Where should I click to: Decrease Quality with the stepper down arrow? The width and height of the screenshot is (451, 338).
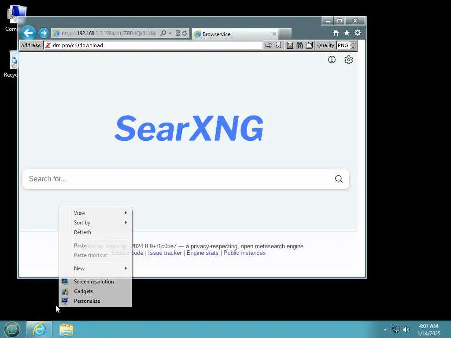click(x=353, y=48)
